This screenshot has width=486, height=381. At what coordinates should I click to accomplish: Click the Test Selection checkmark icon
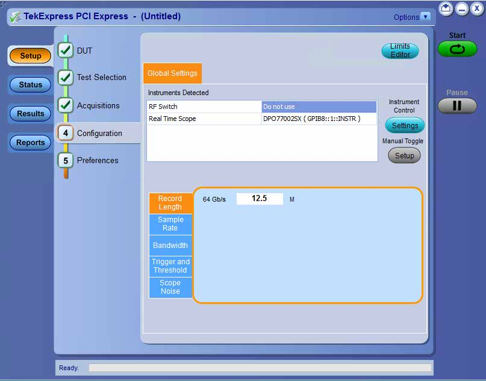tap(66, 77)
